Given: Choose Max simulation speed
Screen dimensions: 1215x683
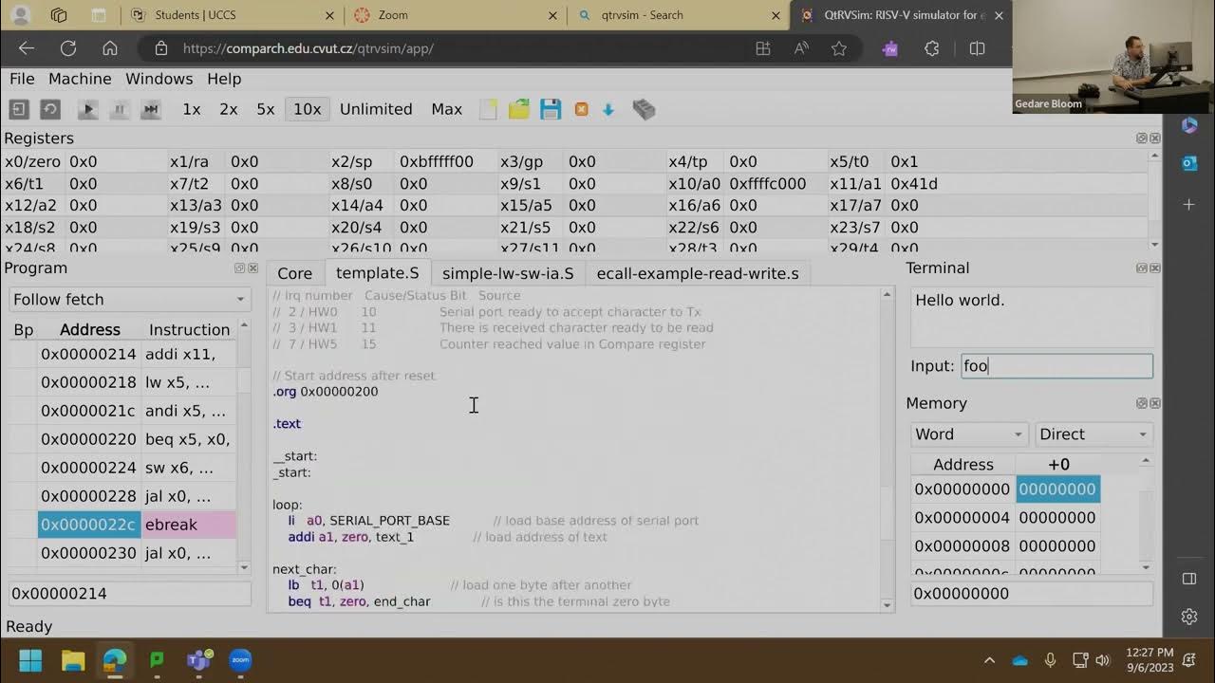Looking at the screenshot, I should (x=447, y=109).
